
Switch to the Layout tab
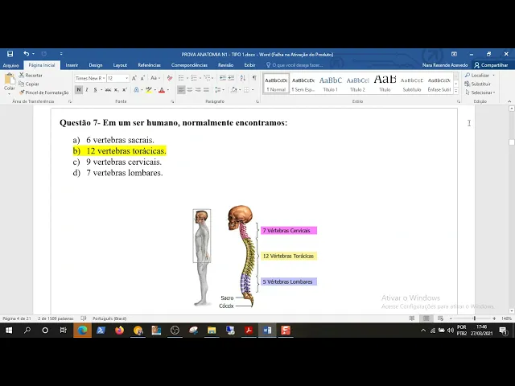tap(120, 65)
